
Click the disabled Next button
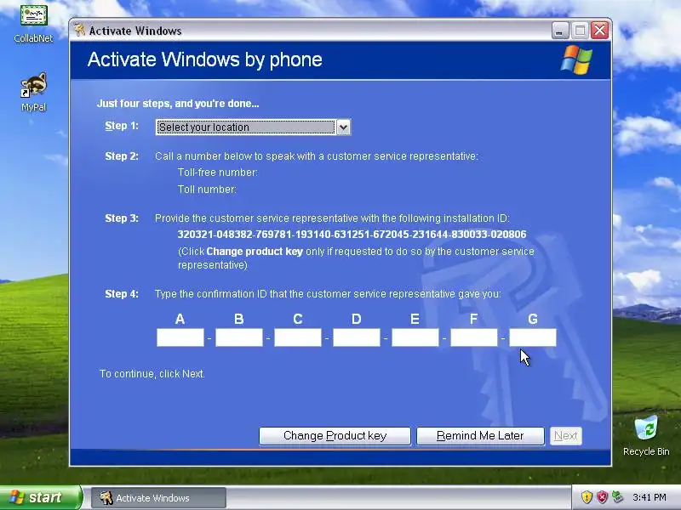(x=566, y=436)
